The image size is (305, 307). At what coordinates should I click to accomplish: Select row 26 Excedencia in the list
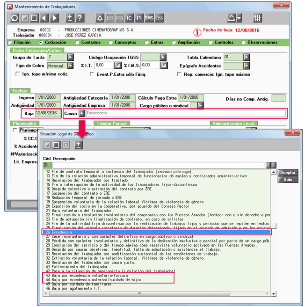[x=156, y=232]
